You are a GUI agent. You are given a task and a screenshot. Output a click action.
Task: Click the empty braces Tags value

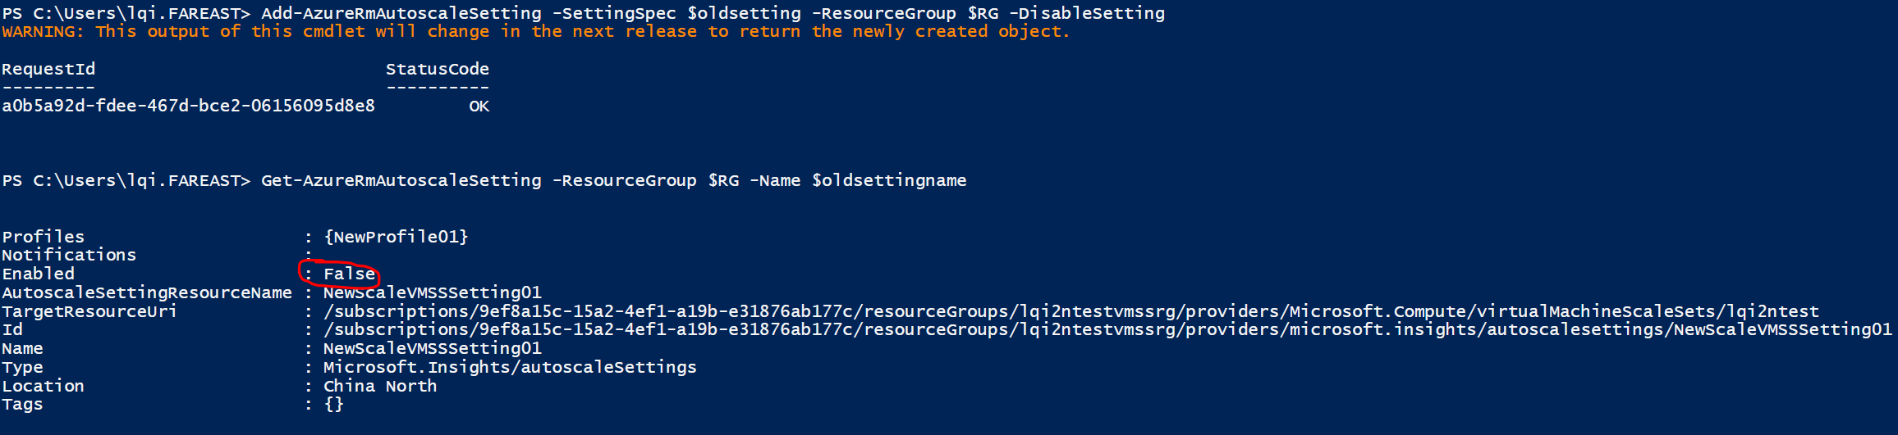pyautogui.click(x=333, y=405)
